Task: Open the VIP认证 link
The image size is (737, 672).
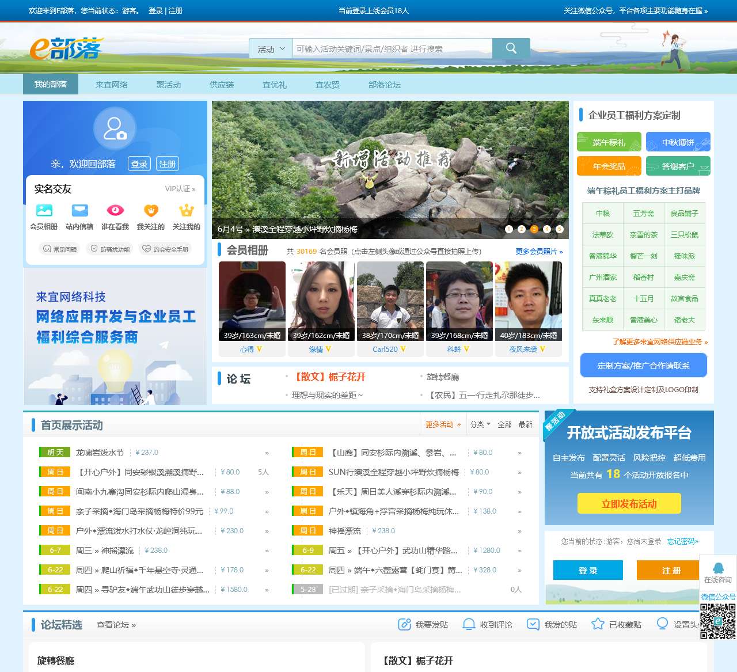Action: [x=180, y=189]
